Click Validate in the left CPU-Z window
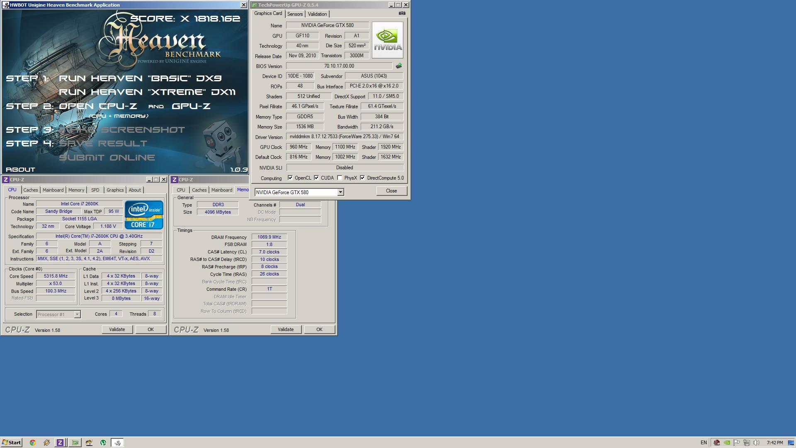 pos(117,329)
